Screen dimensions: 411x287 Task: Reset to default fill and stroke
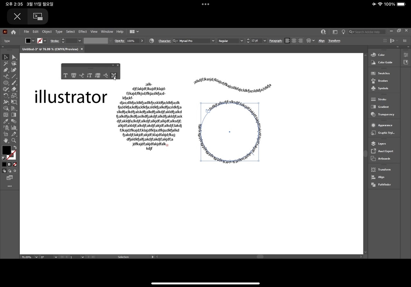click(x=4, y=158)
